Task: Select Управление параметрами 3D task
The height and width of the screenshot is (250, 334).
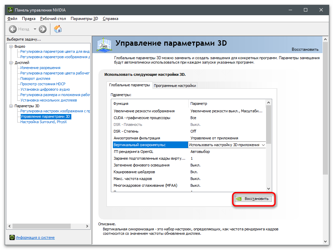Action: 45,117
